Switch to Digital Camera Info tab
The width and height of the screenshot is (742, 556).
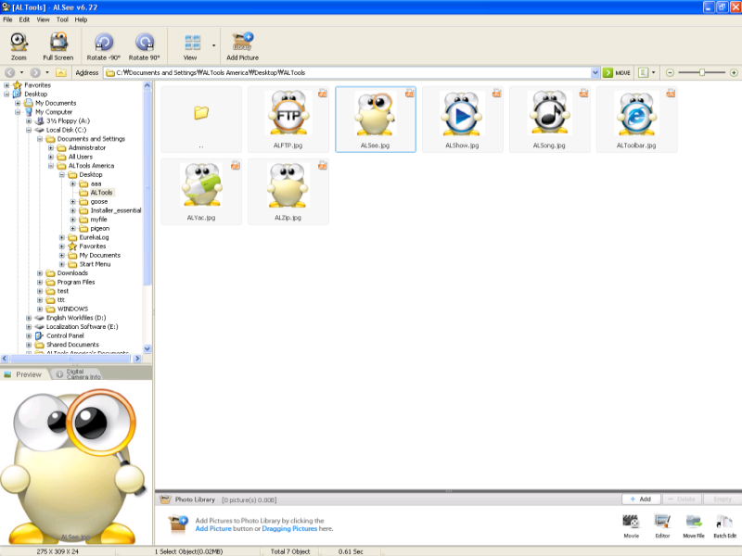(x=78, y=374)
